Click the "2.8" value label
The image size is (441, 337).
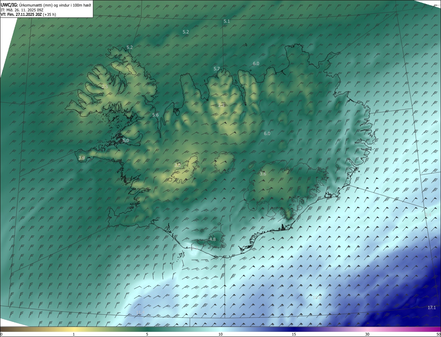coord(82,158)
